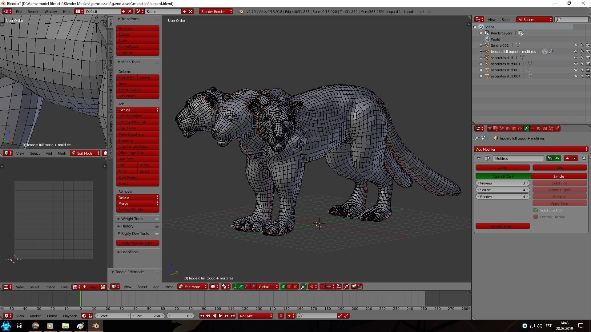Expand the seperates stuff.003 outliner entry
The height and width of the screenshot is (332, 591).
481,70
